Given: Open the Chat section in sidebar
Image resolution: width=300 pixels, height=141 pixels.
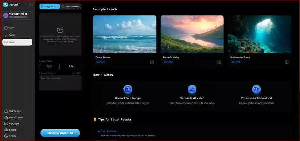Looking at the screenshot, I should (x=17, y=28).
